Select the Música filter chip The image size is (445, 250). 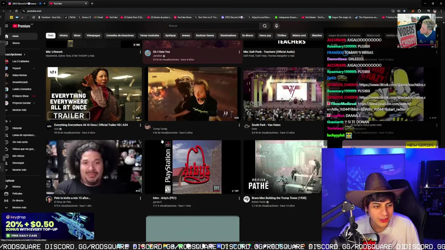(x=64, y=35)
